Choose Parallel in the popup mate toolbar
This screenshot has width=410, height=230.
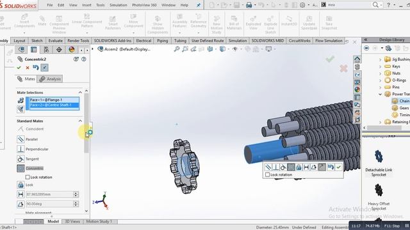[x=268, y=167]
